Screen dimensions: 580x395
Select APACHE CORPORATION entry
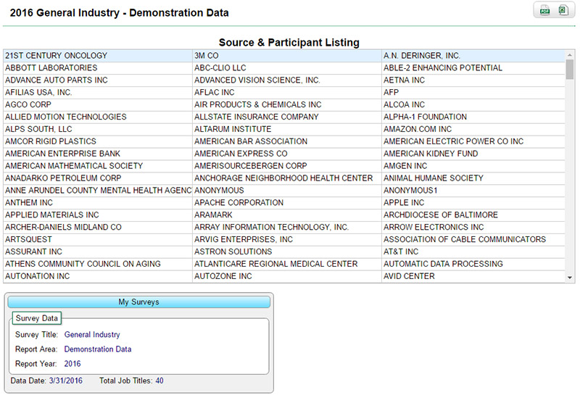(287, 202)
